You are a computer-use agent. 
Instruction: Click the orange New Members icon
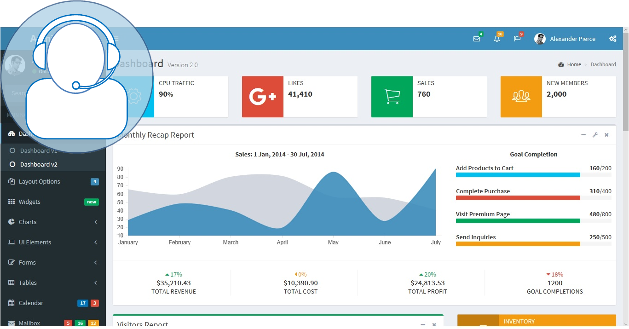pyautogui.click(x=521, y=97)
